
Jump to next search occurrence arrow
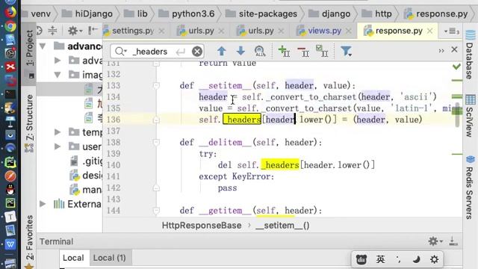pyautogui.click(x=240, y=51)
